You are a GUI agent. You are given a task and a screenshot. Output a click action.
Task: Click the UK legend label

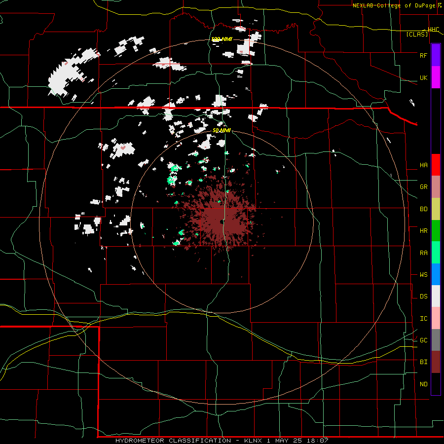pos(423,77)
